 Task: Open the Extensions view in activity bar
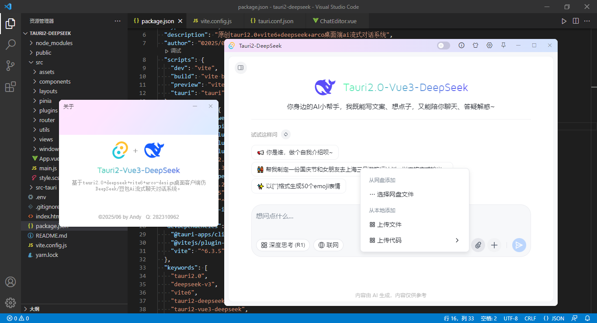[10, 87]
